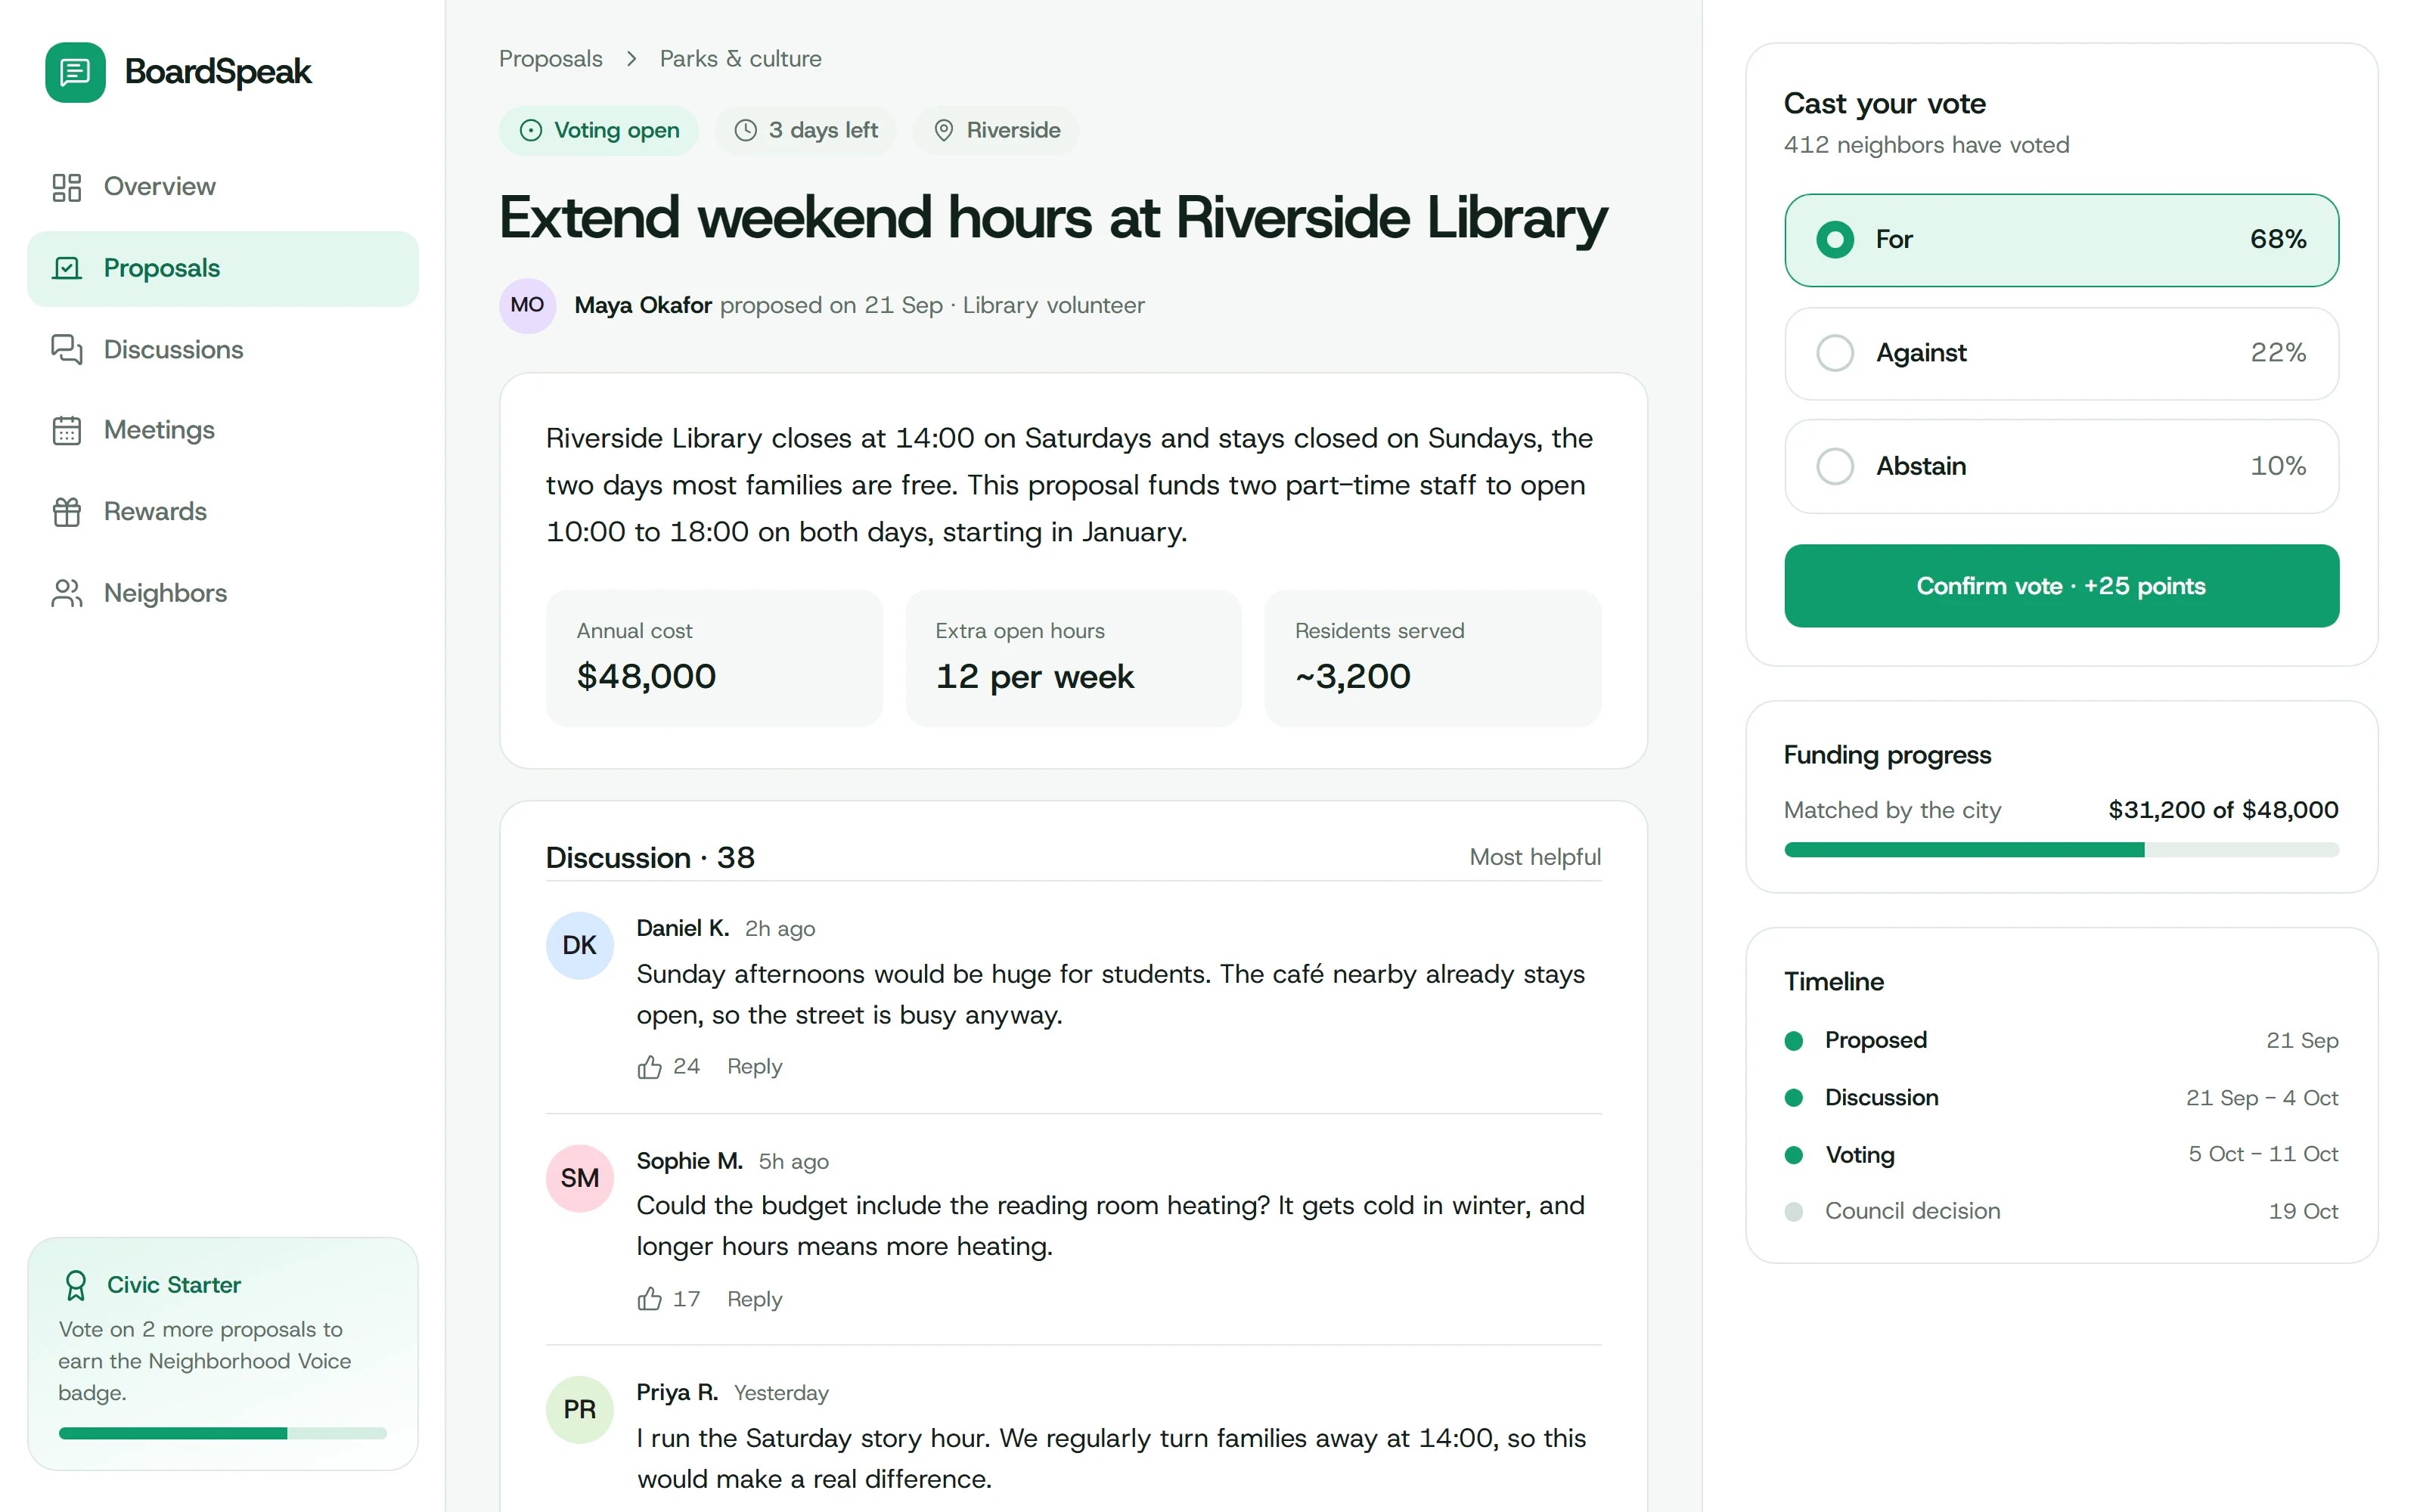Screen dimensions: 2420x1512
Task: Click the MO avatar of Maya Okafor
Action: pos(528,305)
